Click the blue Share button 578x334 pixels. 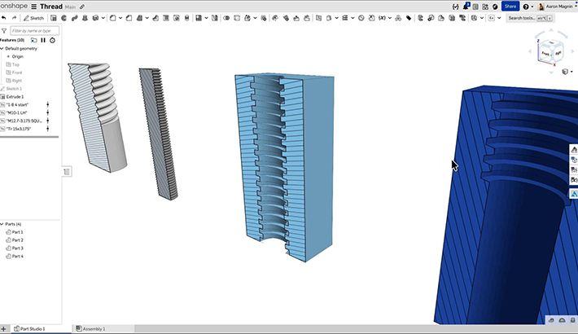pos(510,6)
